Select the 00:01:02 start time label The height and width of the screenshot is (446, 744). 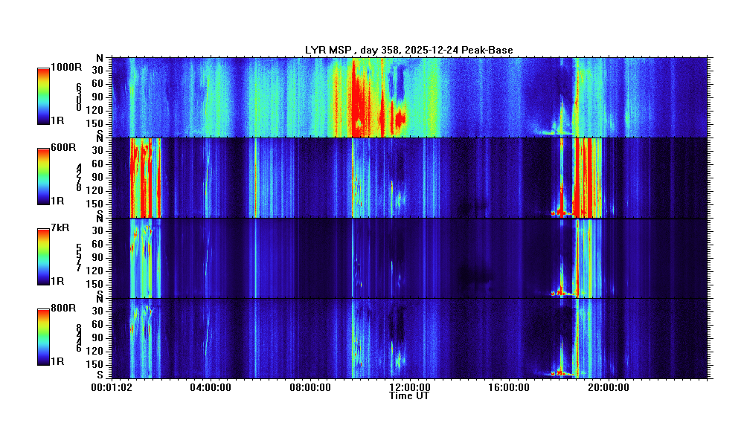(x=112, y=387)
